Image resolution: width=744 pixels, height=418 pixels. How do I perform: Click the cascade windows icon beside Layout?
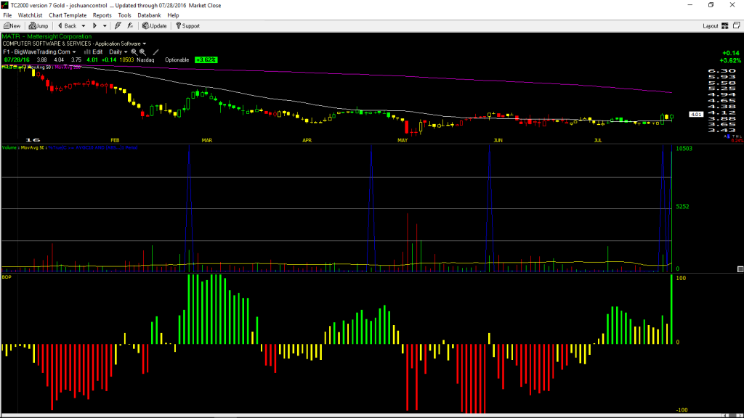click(737, 25)
